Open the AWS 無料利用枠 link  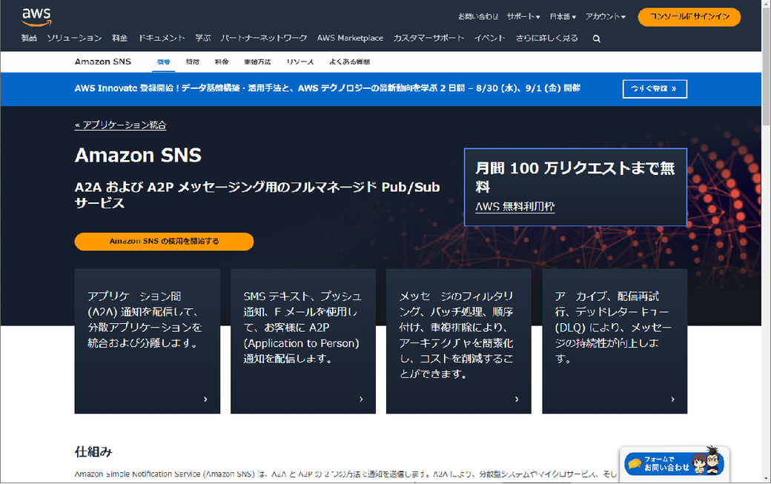point(514,206)
